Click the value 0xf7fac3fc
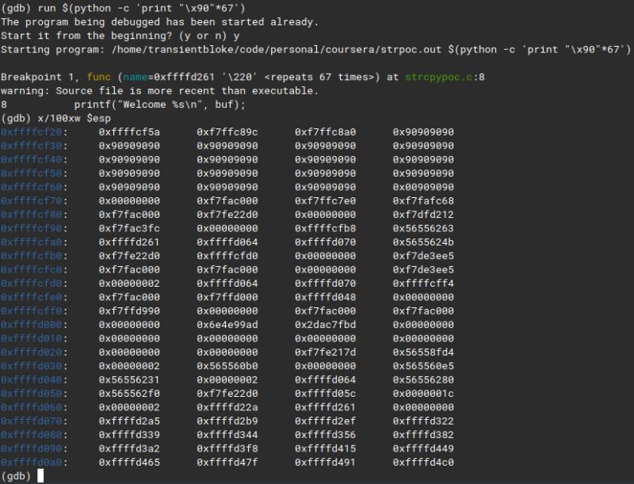The width and height of the screenshot is (634, 484). pyautogui.click(x=129, y=228)
